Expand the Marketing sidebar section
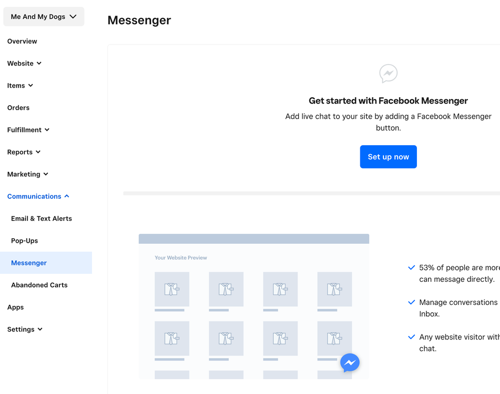 28,174
